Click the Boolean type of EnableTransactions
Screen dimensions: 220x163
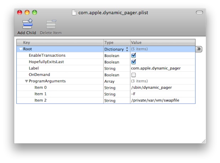[112, 56]
